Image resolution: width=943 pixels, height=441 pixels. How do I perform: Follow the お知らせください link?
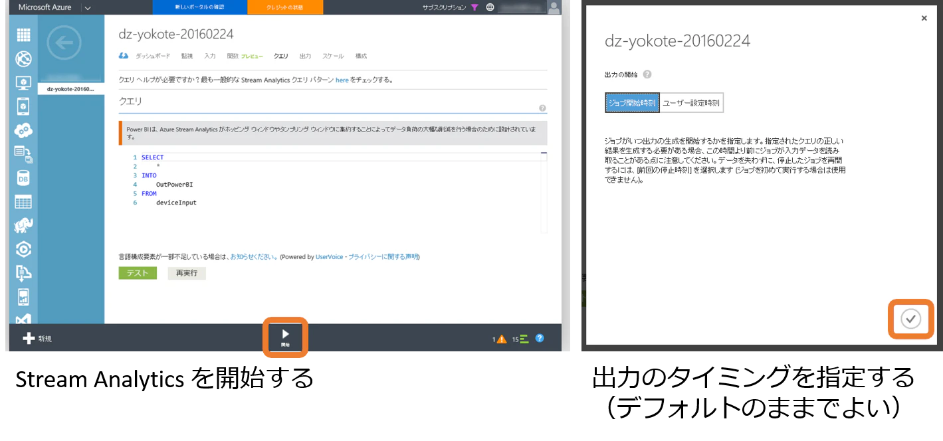pos(254,256)
